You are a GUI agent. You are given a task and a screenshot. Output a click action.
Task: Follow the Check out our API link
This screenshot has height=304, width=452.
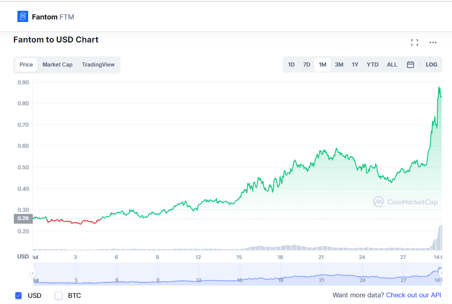tap(414, 295)
